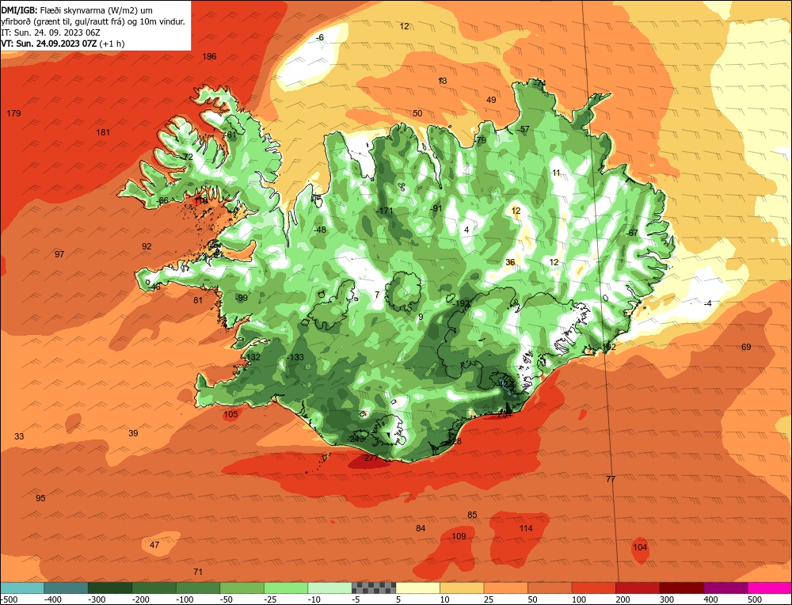Image resolution: width=792 pixels, height=605 pixels.
Task: Click the dark red legend swatch between 300 and 400
Action: [x=682, y=588]
